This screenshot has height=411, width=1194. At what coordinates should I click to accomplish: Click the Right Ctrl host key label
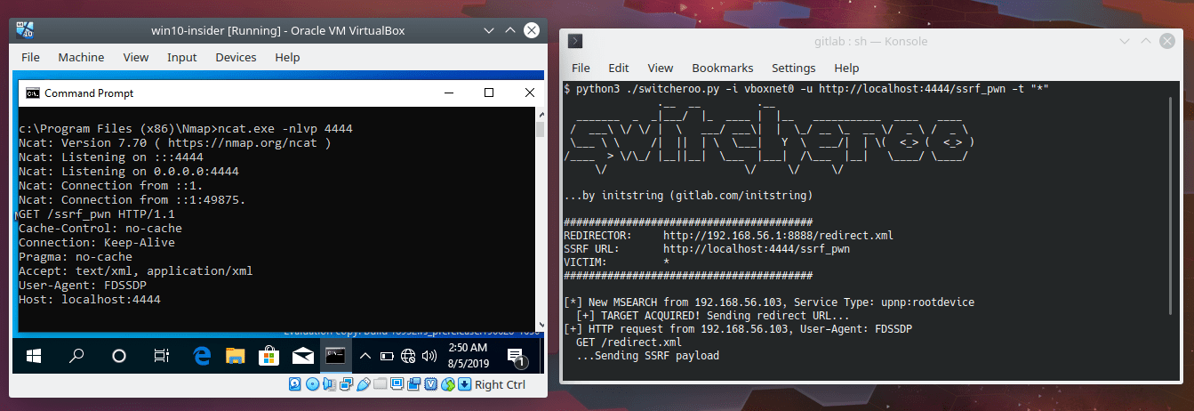[501, 384]
